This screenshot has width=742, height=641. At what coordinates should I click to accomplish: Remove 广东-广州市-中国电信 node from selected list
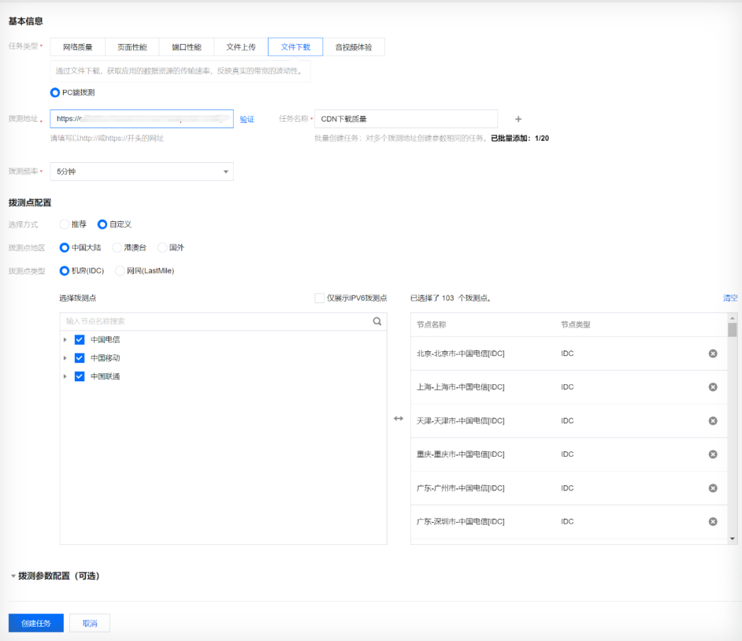[x=712, y=488]
